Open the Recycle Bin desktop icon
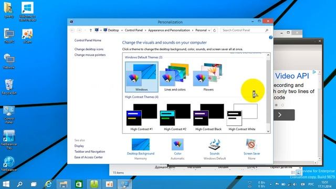This screenshot has width=336, height=189. coord(9,87)
